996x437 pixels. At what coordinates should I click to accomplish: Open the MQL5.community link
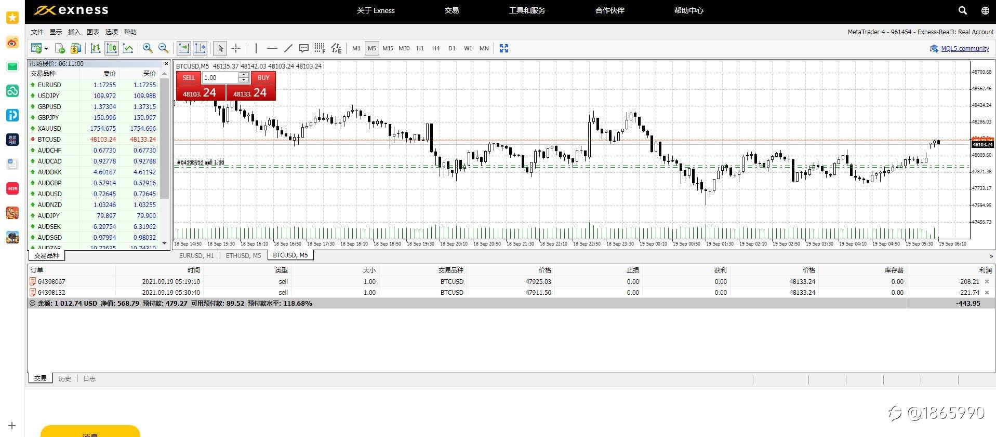pos(965,49)
